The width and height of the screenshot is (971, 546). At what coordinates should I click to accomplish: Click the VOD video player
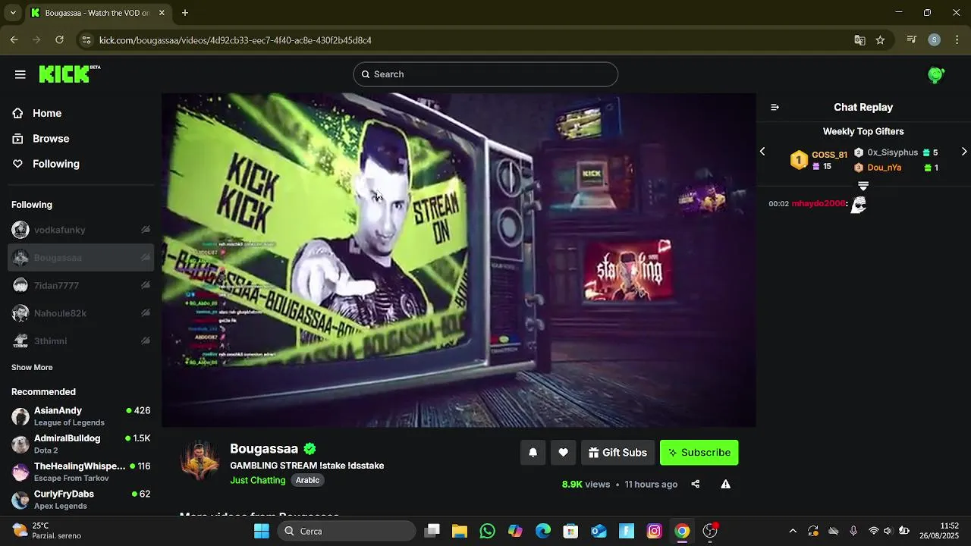(459, 260)
